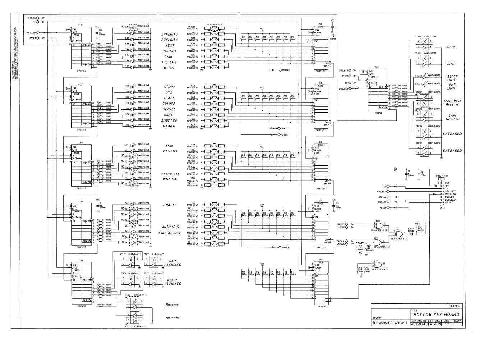485x343 pixels.
Task: Select the 'THOMSON BROADCAST' company name
Action: [389, 323]
